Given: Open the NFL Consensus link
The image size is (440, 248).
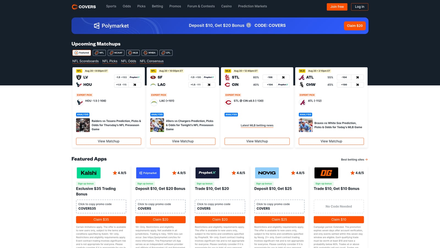Looking at the screenshot, I should coord(152,61).
